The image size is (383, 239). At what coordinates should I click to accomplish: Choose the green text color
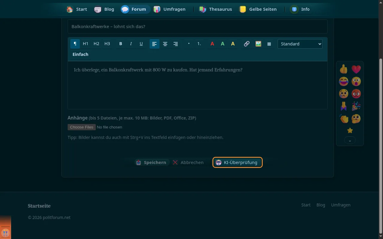coord(223,44)
